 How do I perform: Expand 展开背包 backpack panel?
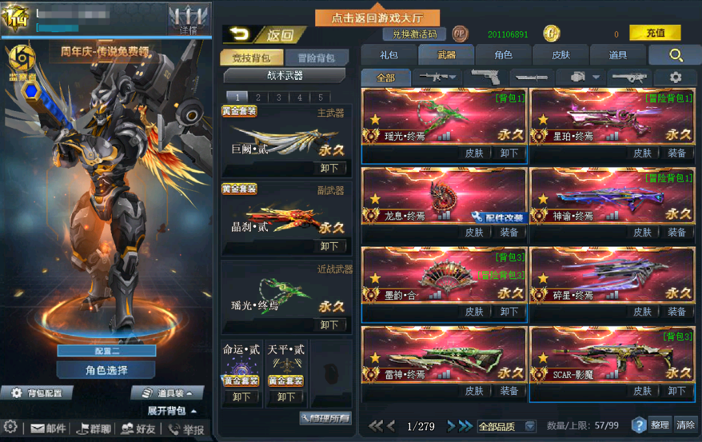pos(172,411)
